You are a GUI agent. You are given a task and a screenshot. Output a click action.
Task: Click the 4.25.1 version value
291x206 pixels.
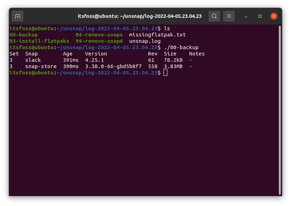[94, 60]
